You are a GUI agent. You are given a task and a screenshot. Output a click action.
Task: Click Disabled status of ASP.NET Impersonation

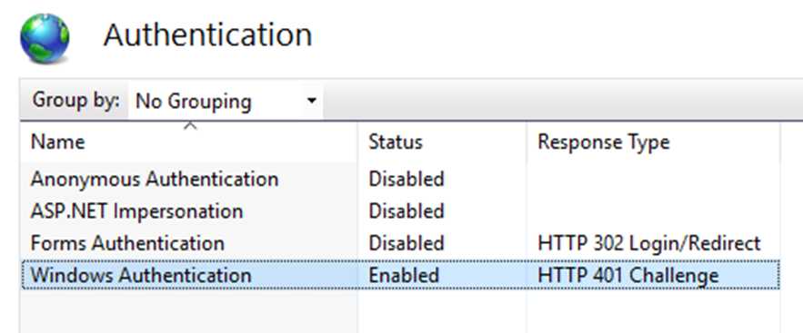(x=407, y=211)
